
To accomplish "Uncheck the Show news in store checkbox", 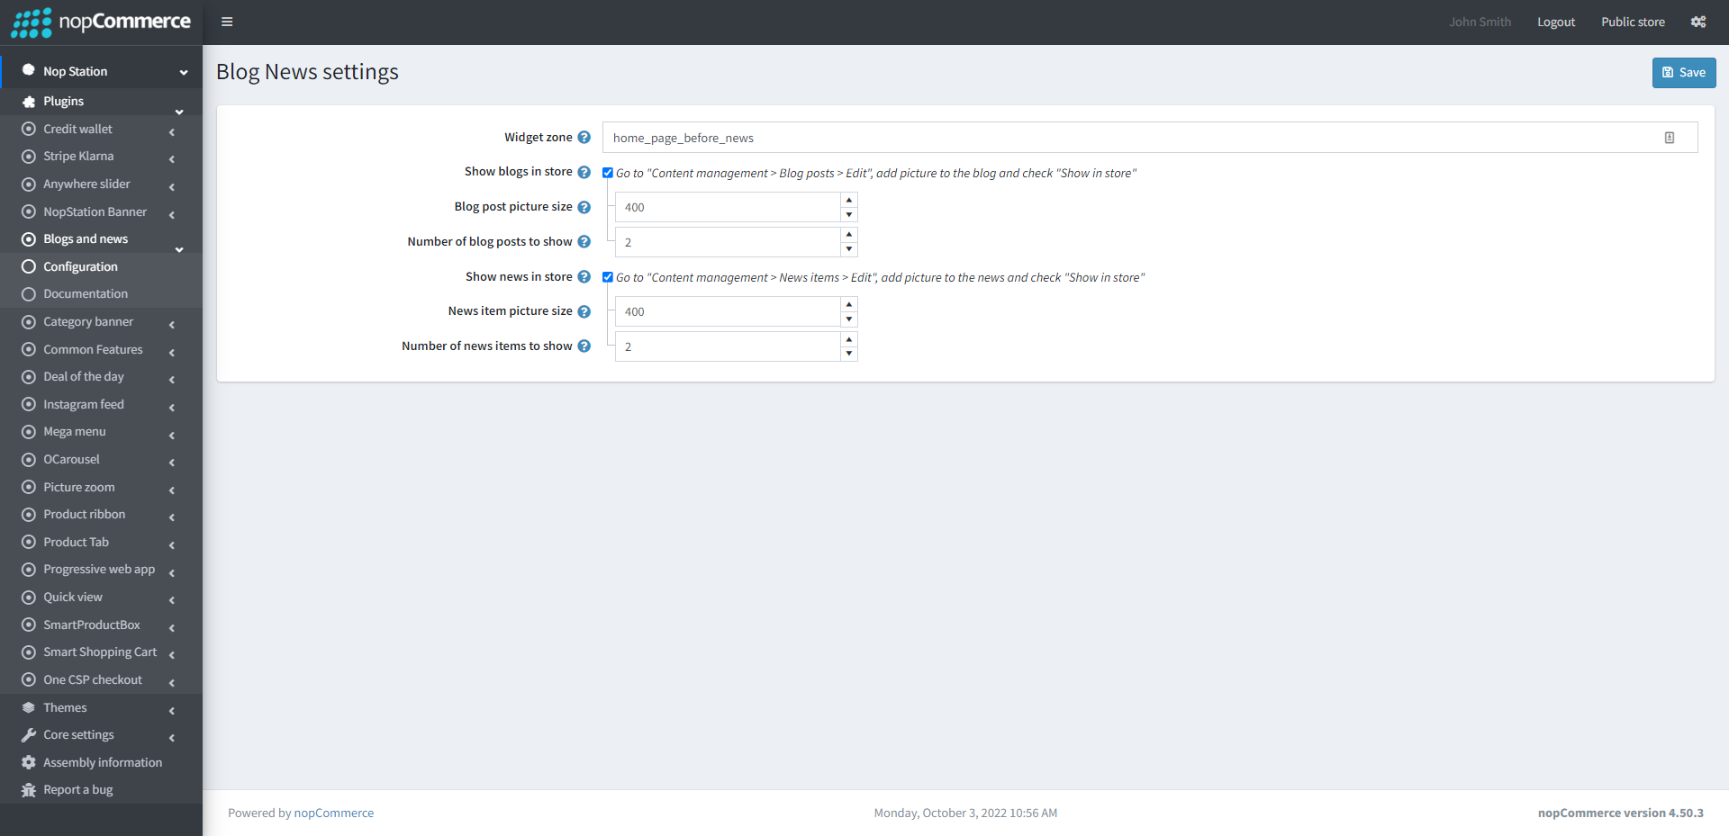I will point(608,277).
